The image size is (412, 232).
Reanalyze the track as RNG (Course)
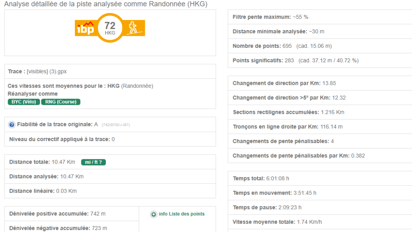61,102
